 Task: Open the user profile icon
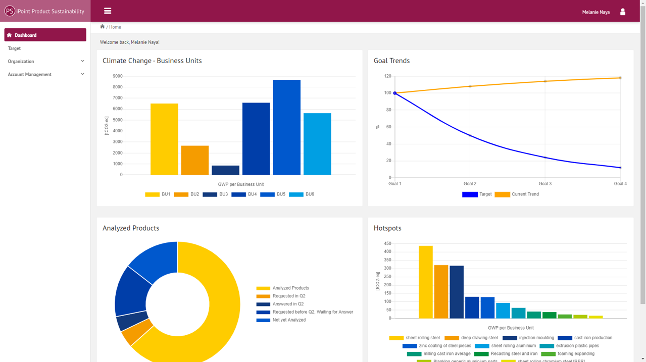623,12
